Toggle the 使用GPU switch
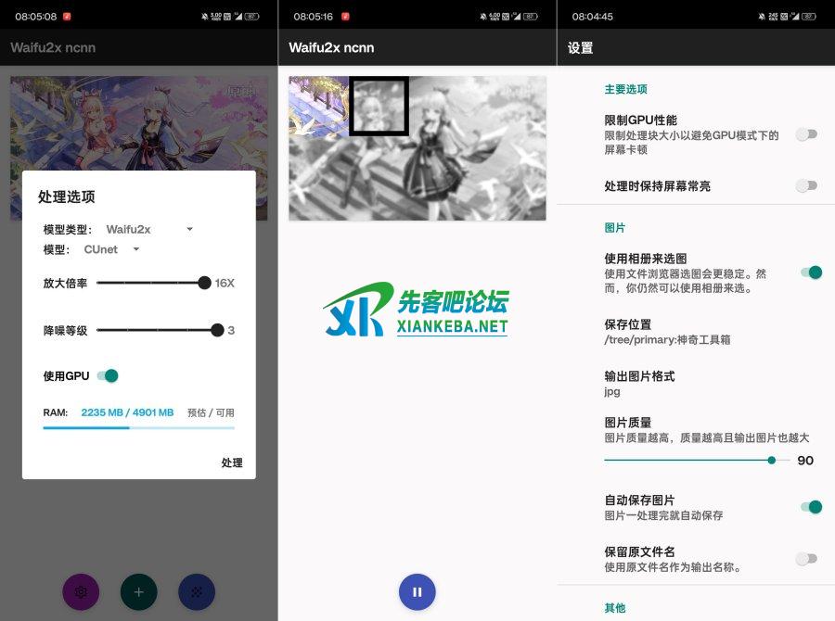This screenshot has height=621, width=835. (x=108, y=375)
